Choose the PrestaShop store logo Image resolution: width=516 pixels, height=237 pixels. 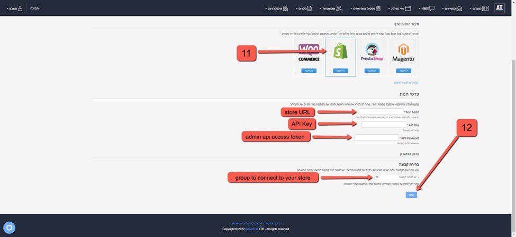pyautogui.click(x=372, y=53)
